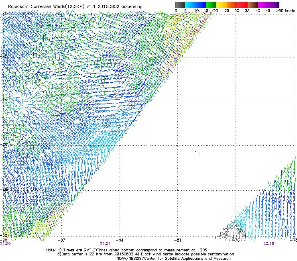This screenshot has height=261, width=297.
Task: Pick the magenta 40–45 knot legend swatch
Action: [263, 5]
